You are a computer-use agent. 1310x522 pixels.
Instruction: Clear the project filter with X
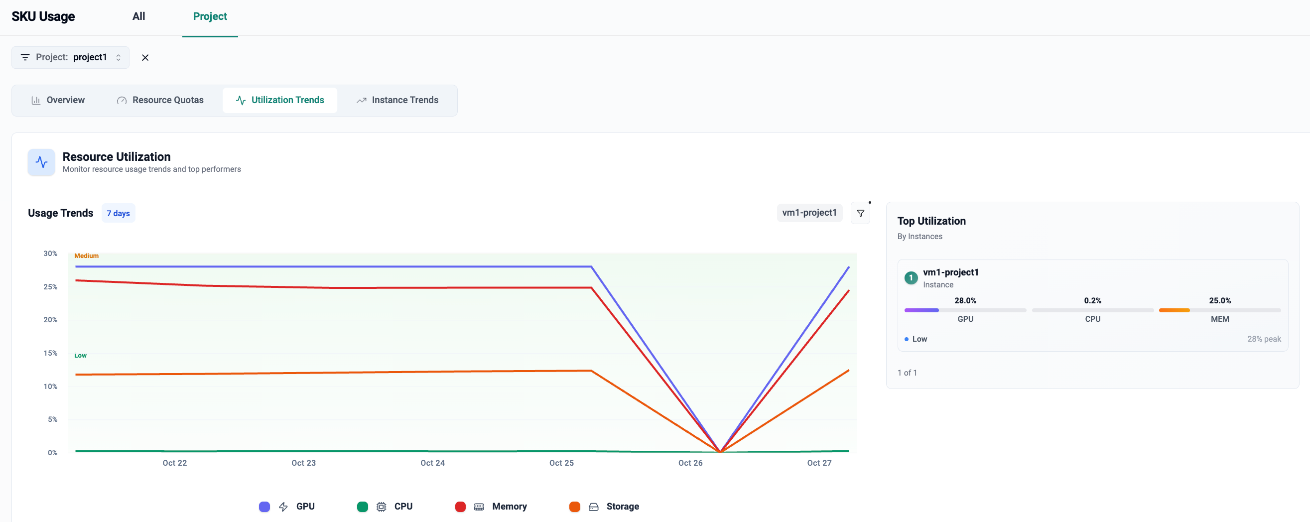point(145,57)
